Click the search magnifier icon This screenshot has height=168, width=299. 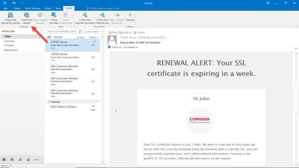coord(80,31)
